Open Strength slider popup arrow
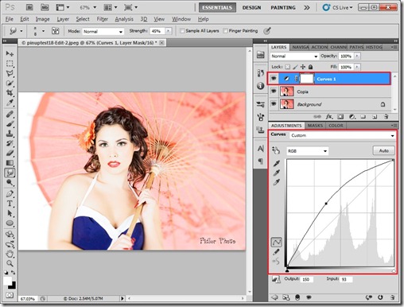Image resolution: width=404 pixels, height=307 pixels. 168,31
